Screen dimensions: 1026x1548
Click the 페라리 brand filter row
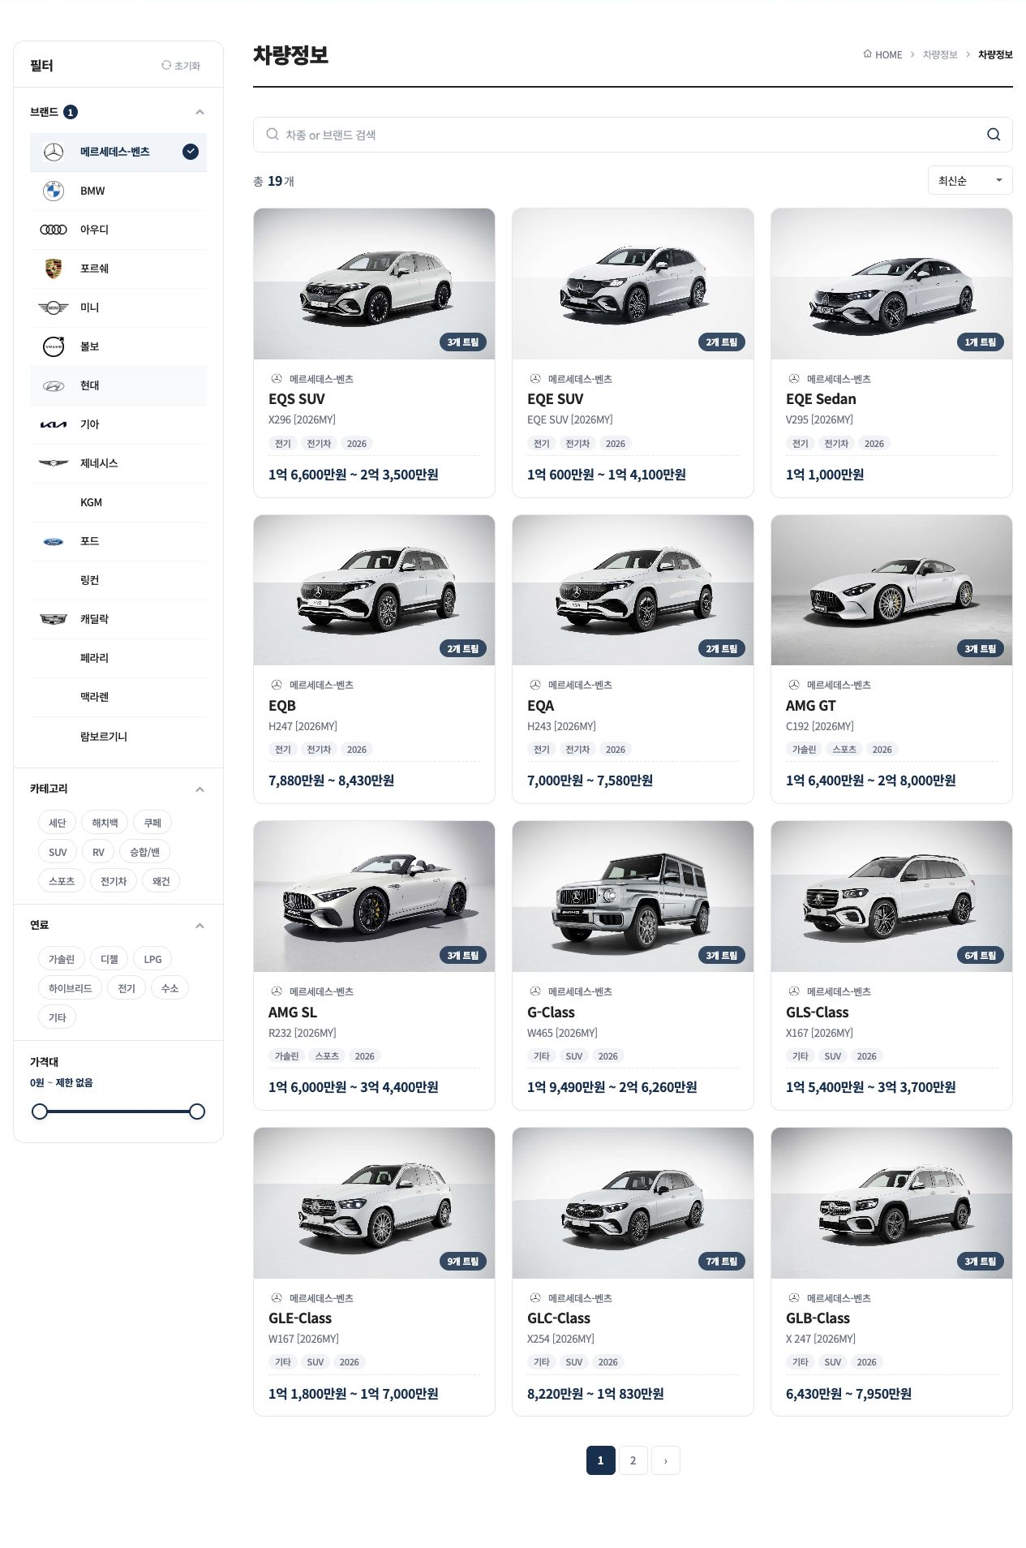coord(118,658)
